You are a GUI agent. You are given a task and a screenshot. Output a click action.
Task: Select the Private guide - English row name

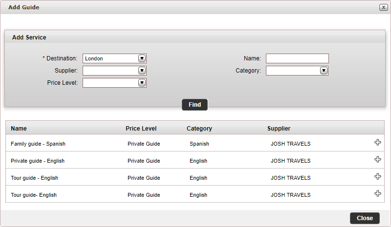pyautogui.click(x=38, y=161)
